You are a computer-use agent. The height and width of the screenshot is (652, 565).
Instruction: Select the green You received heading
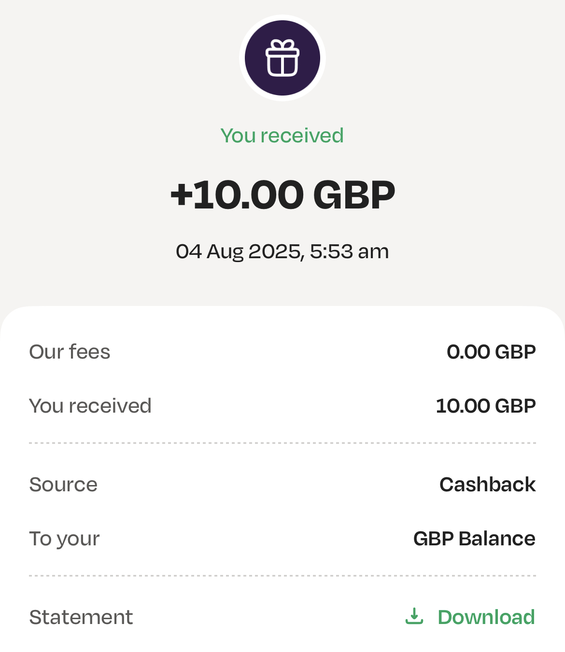(x=282, y=136)
